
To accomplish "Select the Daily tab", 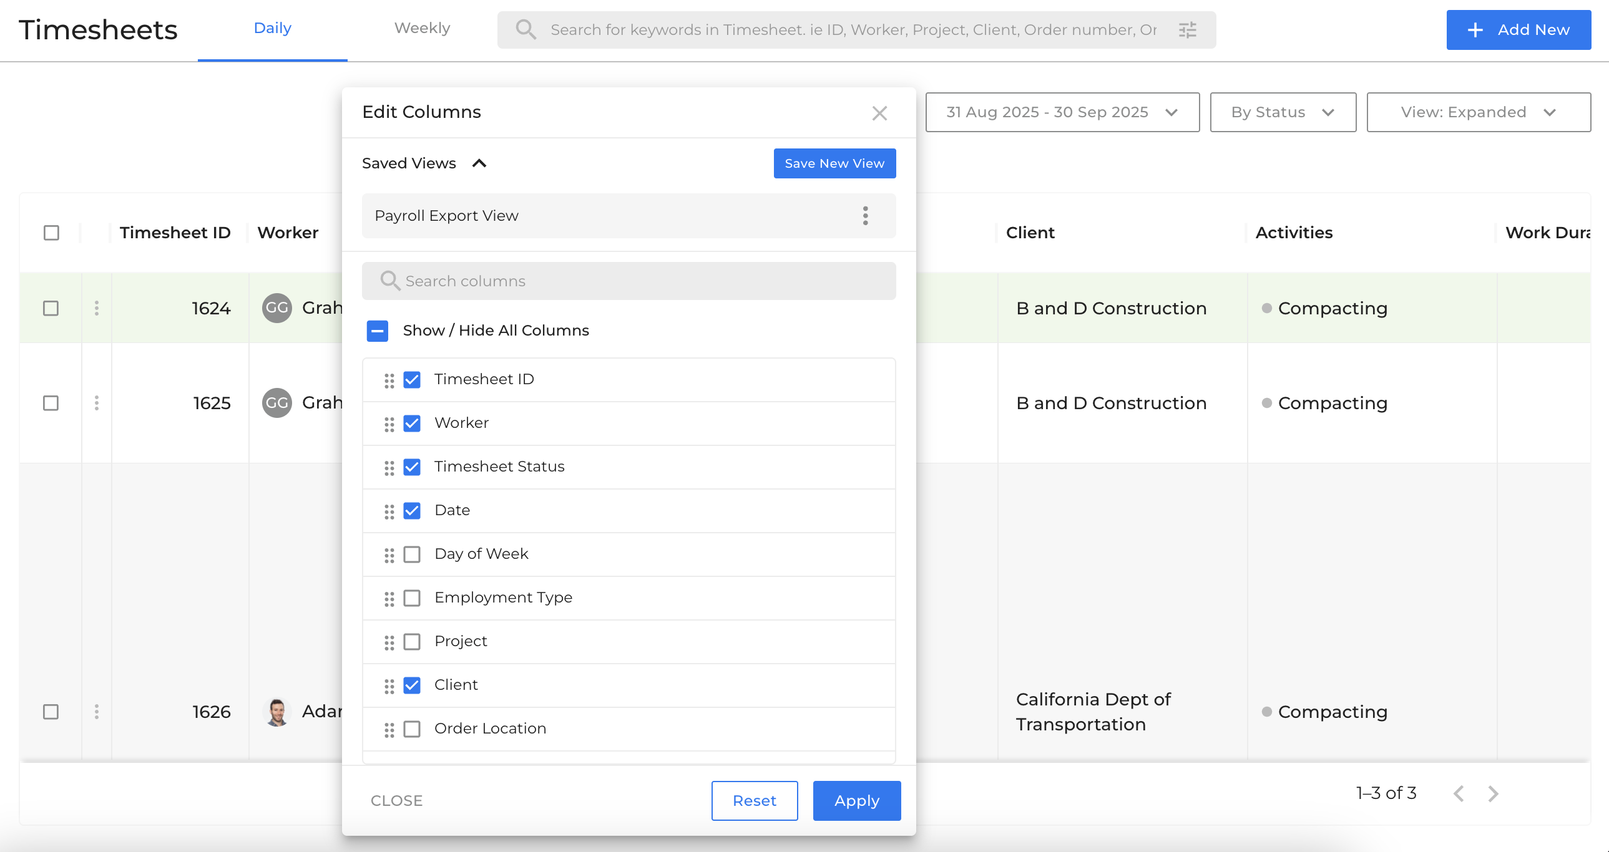I will 272,28.
